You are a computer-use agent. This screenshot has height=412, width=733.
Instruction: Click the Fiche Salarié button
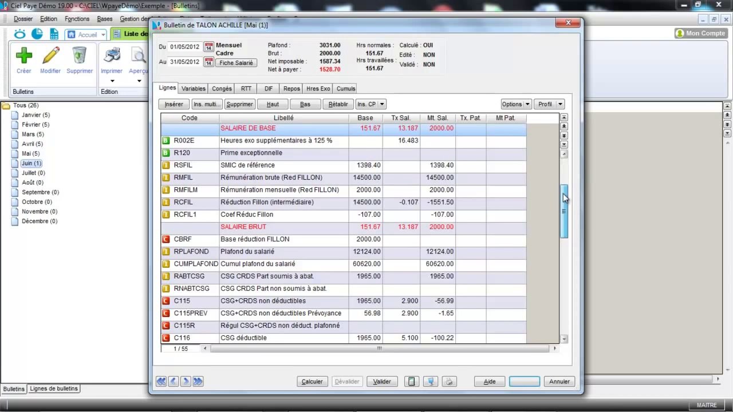point(236,63)
